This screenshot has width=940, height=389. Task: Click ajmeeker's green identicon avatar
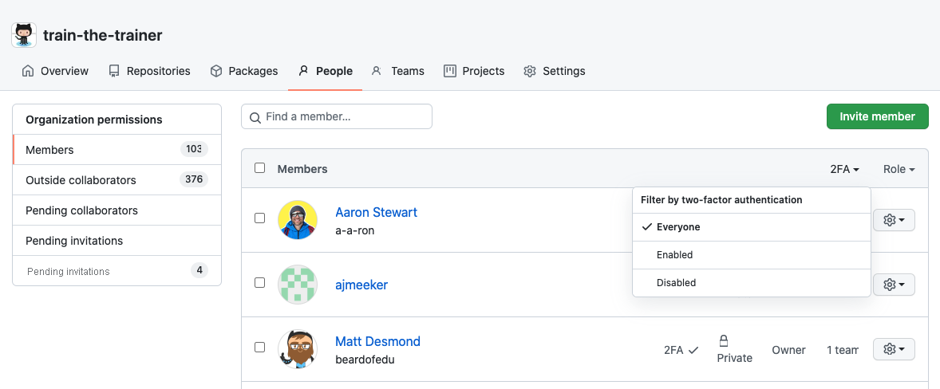(x=298, y=285)
